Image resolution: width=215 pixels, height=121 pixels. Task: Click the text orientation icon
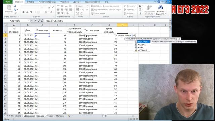(68, 13)
